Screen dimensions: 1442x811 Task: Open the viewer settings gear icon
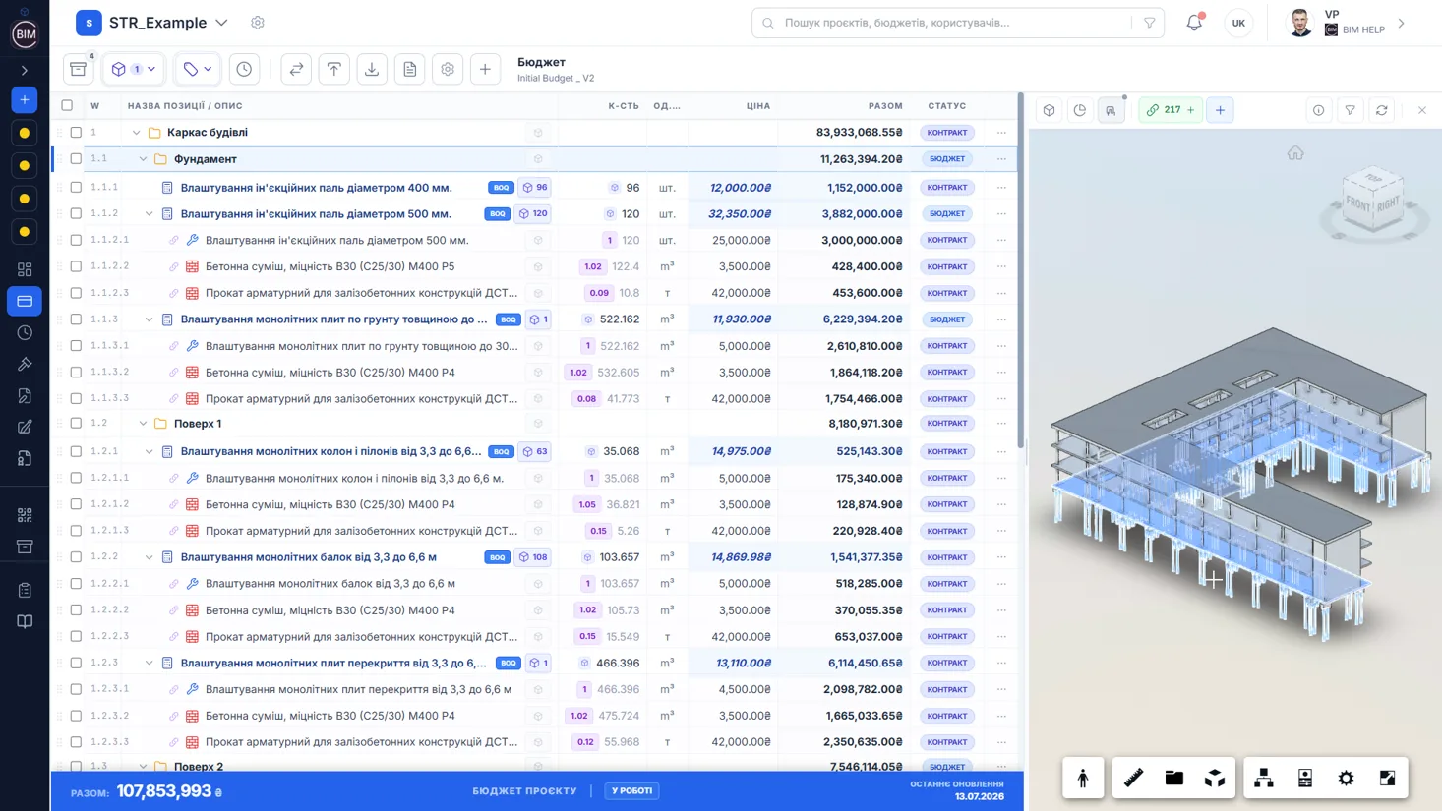point(1346,778)
